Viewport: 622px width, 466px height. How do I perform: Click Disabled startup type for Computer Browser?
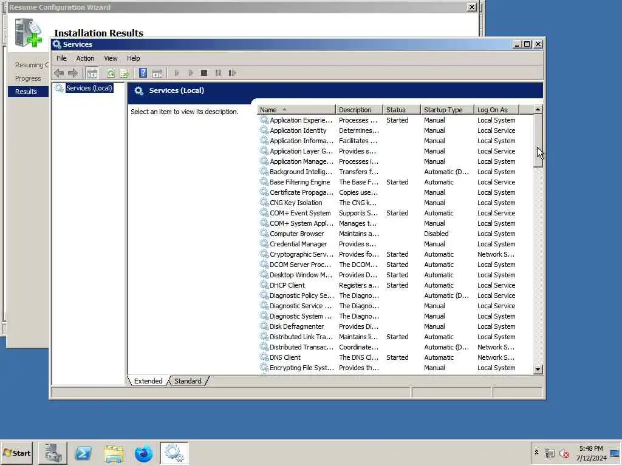coord(436,234)
